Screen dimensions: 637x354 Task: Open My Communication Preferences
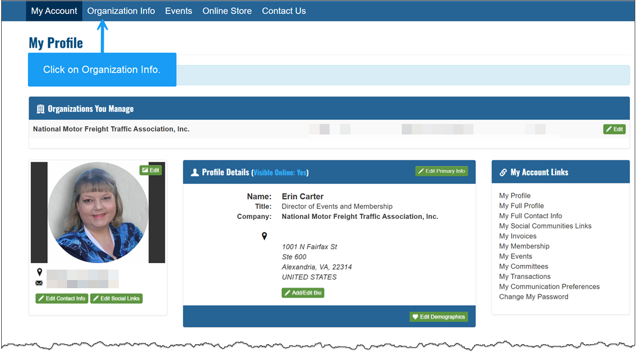(x=549, y=286)
